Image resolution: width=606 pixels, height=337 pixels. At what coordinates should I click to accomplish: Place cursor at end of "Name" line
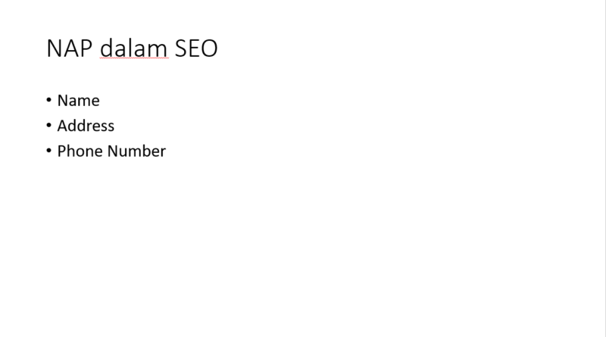tap(101, 101)
